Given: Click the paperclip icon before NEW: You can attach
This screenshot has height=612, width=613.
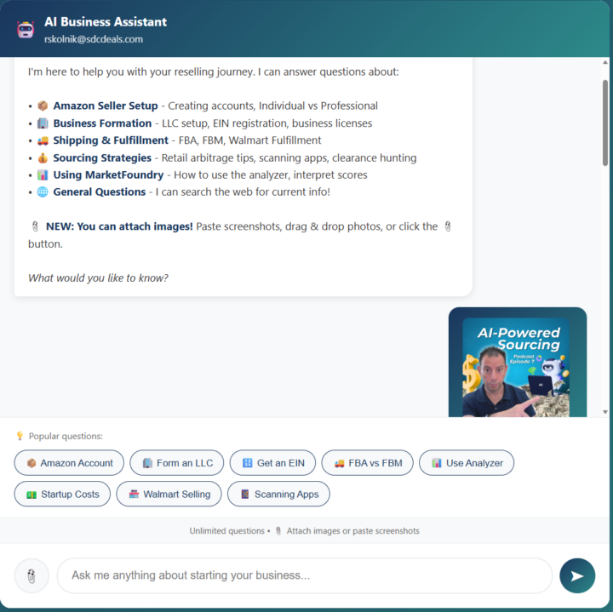Looking at the screenshot, I should click(x=35, y=226).
